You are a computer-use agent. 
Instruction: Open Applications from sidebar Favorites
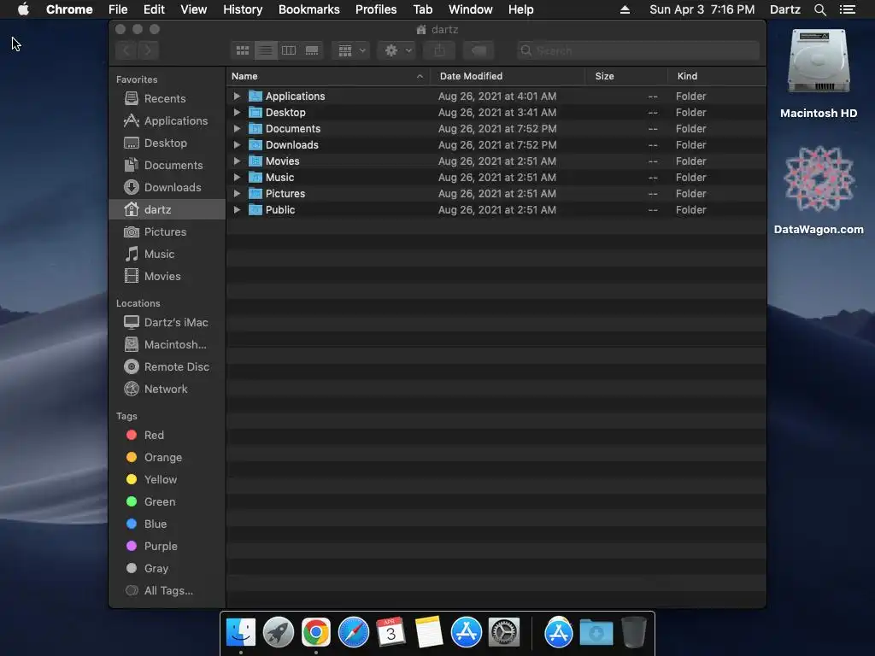[x=167, y=121]
